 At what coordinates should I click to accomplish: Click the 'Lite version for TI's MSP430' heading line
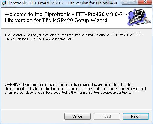click(56, 20)
